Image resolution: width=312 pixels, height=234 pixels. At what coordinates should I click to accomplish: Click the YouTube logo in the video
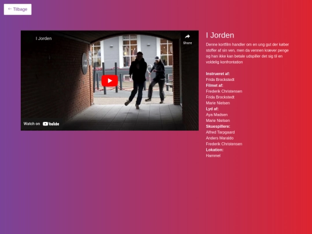pyautogui.click(x=51, y=124)
